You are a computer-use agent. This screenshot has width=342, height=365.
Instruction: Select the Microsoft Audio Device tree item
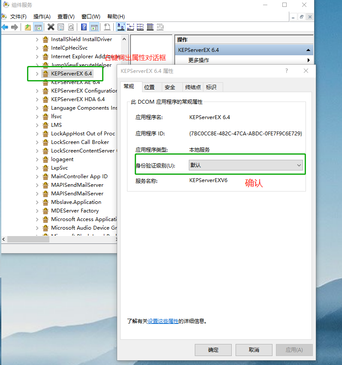click(x=84, y=228)
